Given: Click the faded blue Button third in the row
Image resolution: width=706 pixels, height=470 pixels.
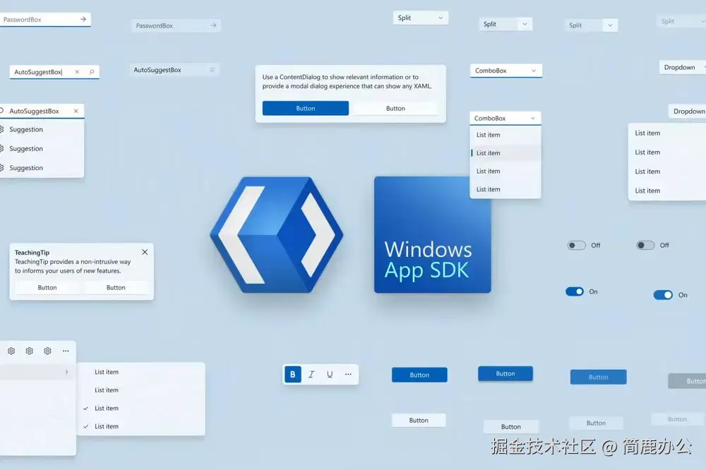Looking at the screenshot, I should [x=599, y=378].
